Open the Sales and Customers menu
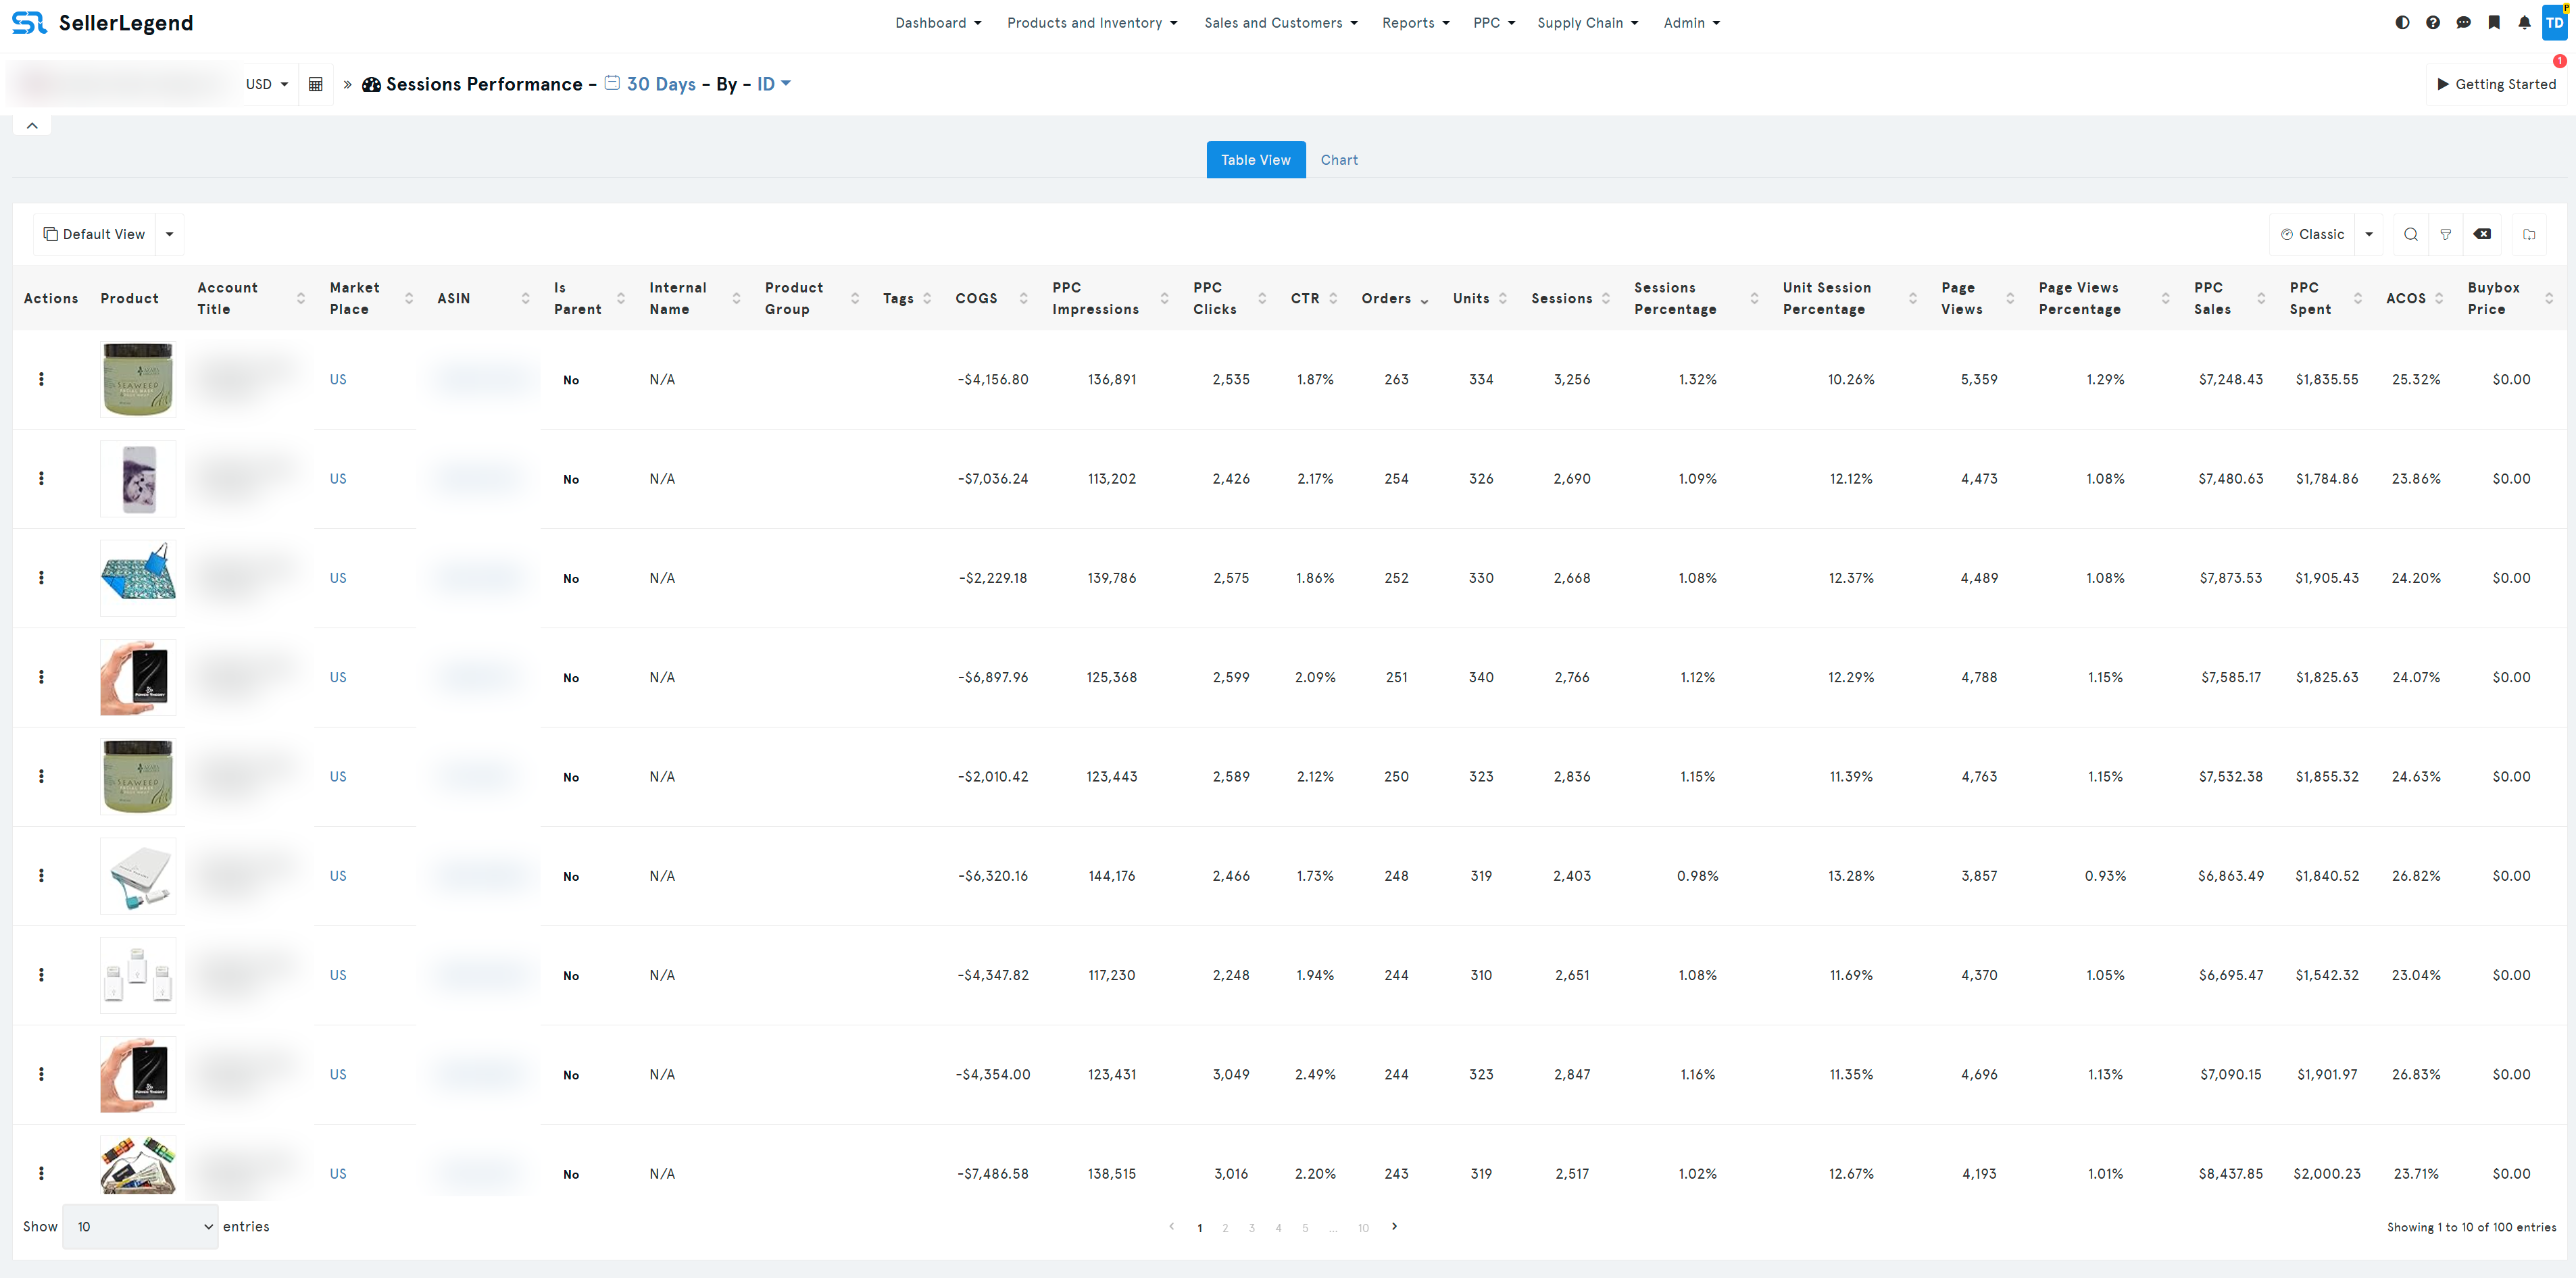Screen dimensions: 2576x1278 1281,23
